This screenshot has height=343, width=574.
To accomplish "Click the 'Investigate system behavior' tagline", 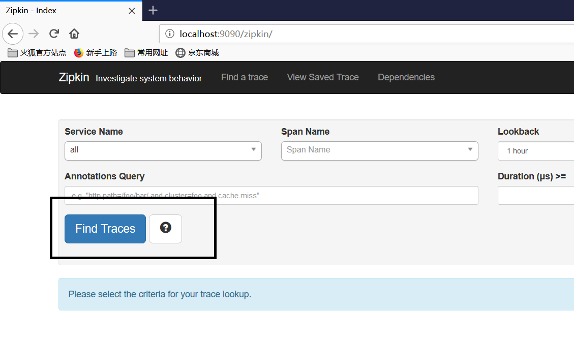I will click(148, 78).
